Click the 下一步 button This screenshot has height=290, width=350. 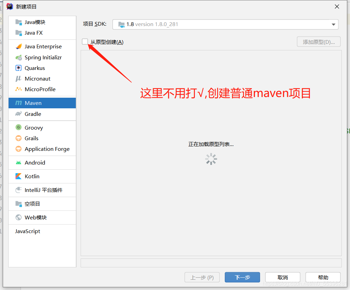tap(242, 277)
